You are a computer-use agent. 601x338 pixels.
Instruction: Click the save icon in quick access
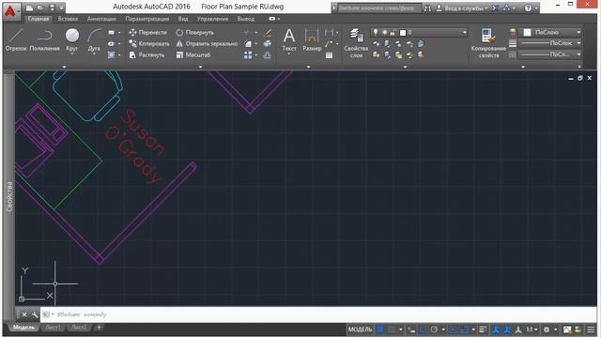click(52, 8)
